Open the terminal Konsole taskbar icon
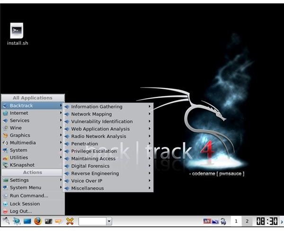The image size is (284, 231). 48,221
